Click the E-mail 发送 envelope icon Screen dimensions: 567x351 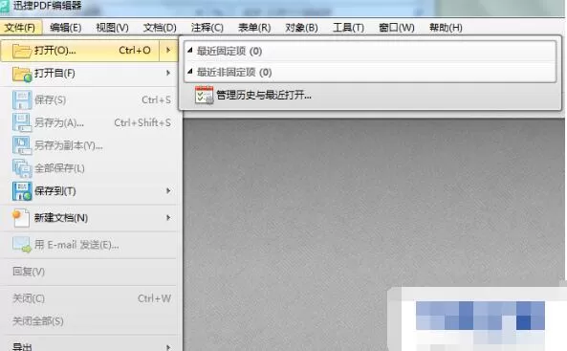[x=22, y=245]
